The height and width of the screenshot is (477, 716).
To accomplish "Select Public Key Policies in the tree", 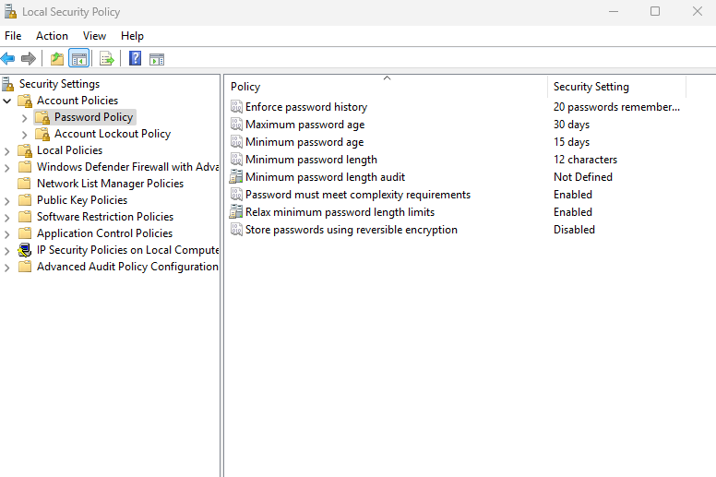I will pos(82,200).
